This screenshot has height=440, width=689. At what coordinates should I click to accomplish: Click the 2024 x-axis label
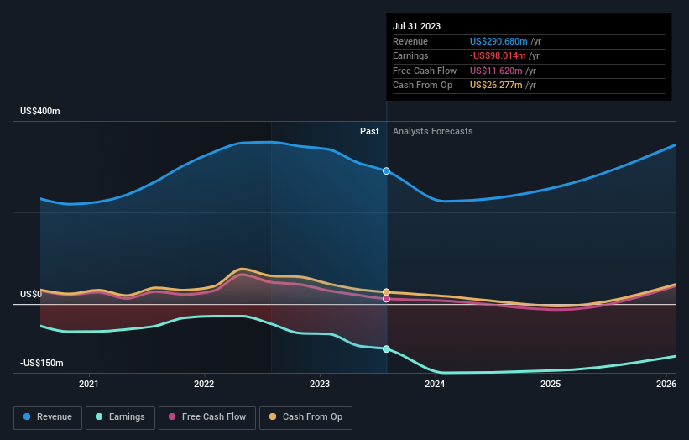435,384
